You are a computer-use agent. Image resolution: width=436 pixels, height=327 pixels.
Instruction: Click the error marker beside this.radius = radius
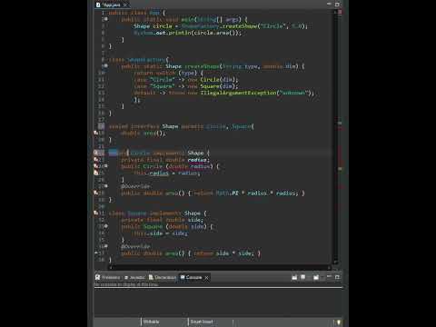point(96,173)
